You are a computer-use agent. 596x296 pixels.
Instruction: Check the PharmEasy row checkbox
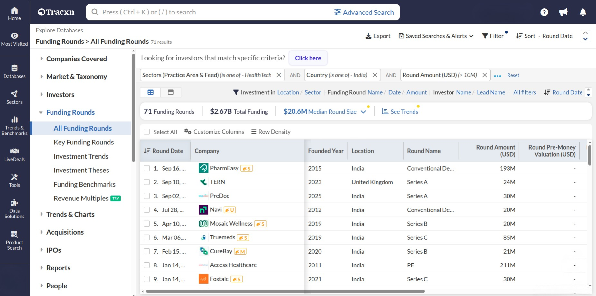tap(147, 168)
